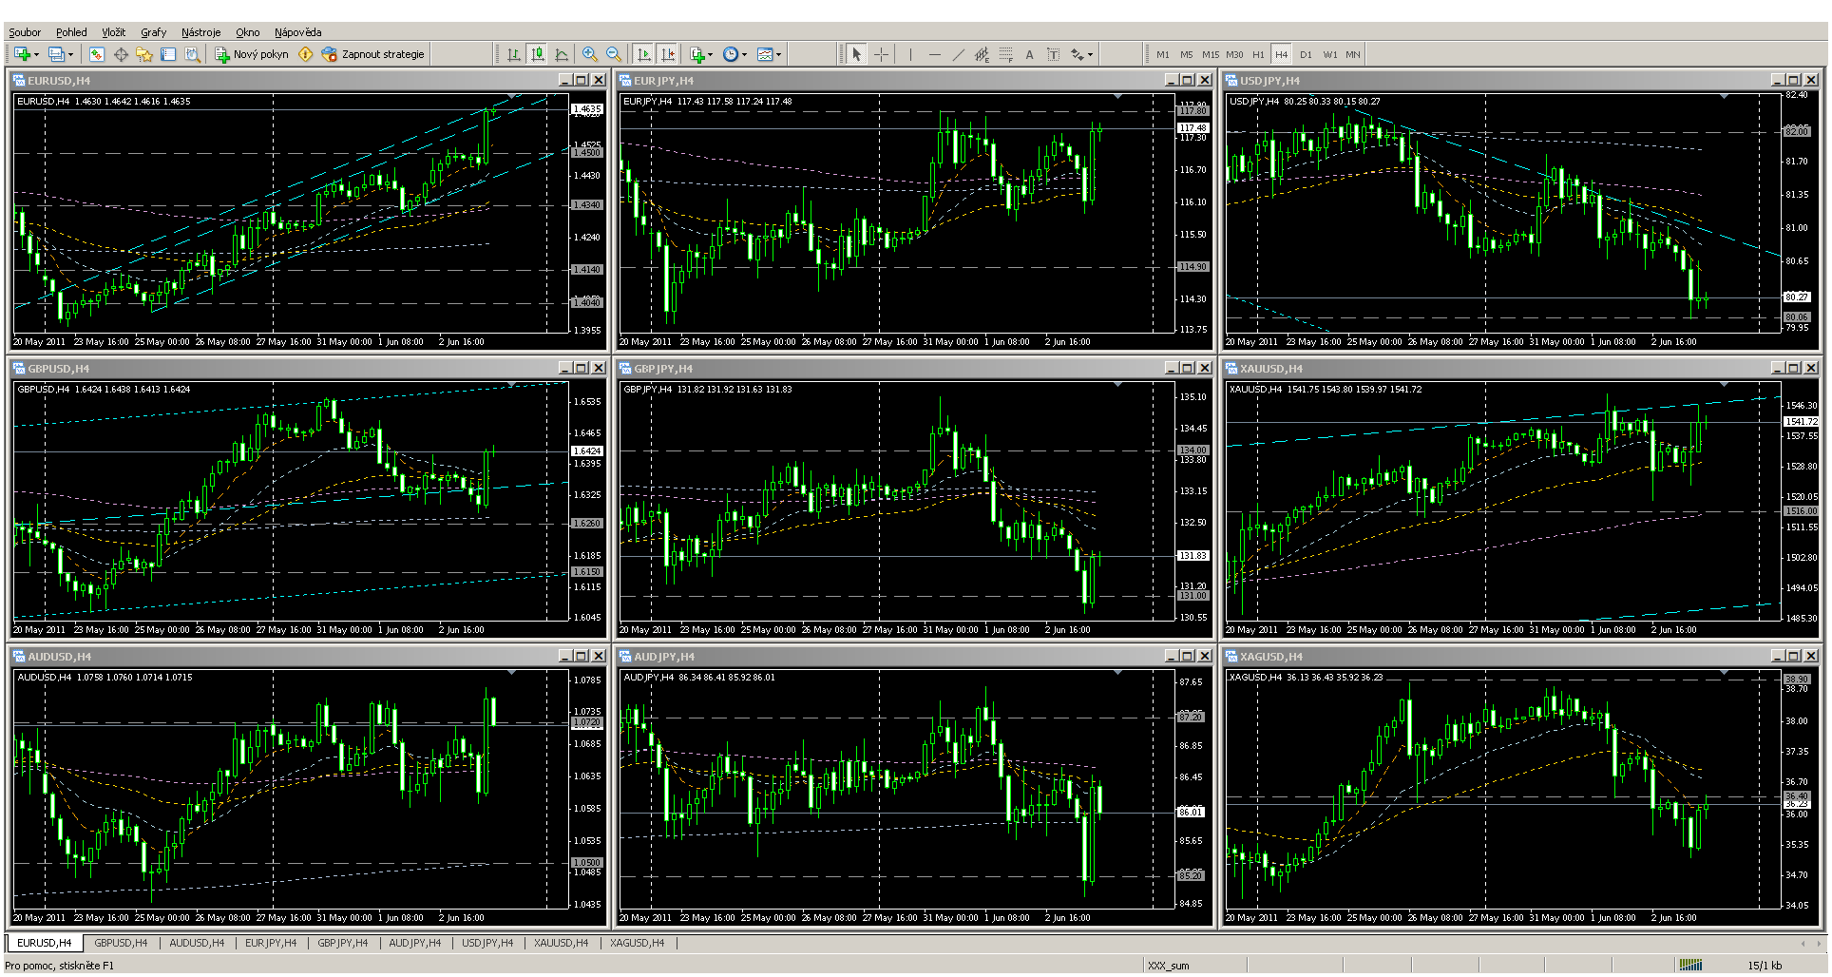Open the Grafy menu
1832x977 pixels.
[154, 32]
